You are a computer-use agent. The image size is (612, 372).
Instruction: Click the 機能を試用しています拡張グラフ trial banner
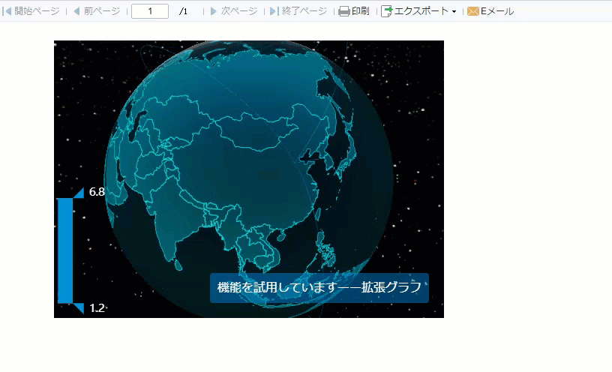pyautogui.click(x=319, y=288)
